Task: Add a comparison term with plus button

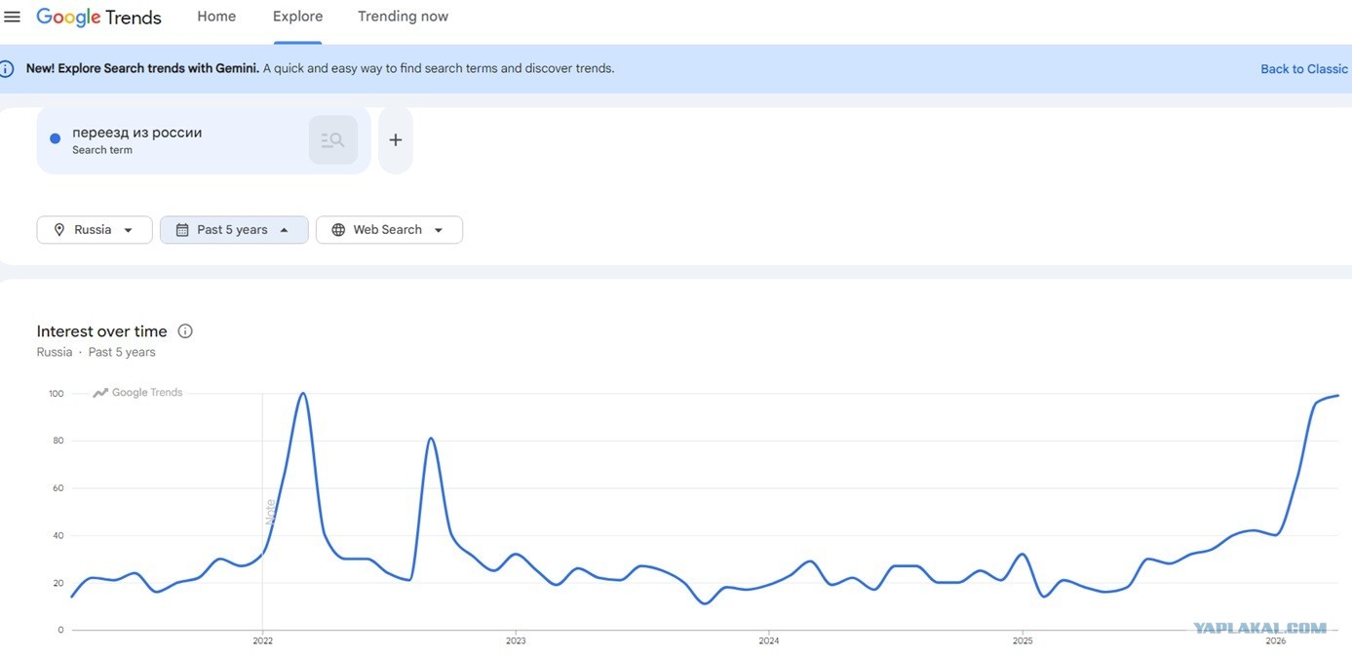Action: [x=395, y=140]
